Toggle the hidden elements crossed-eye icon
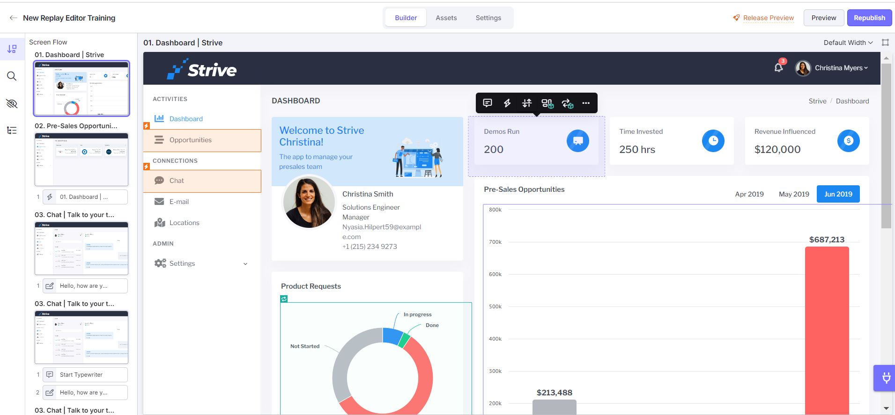The width and height of the screenshot is (895, 415). click(12, 103)
